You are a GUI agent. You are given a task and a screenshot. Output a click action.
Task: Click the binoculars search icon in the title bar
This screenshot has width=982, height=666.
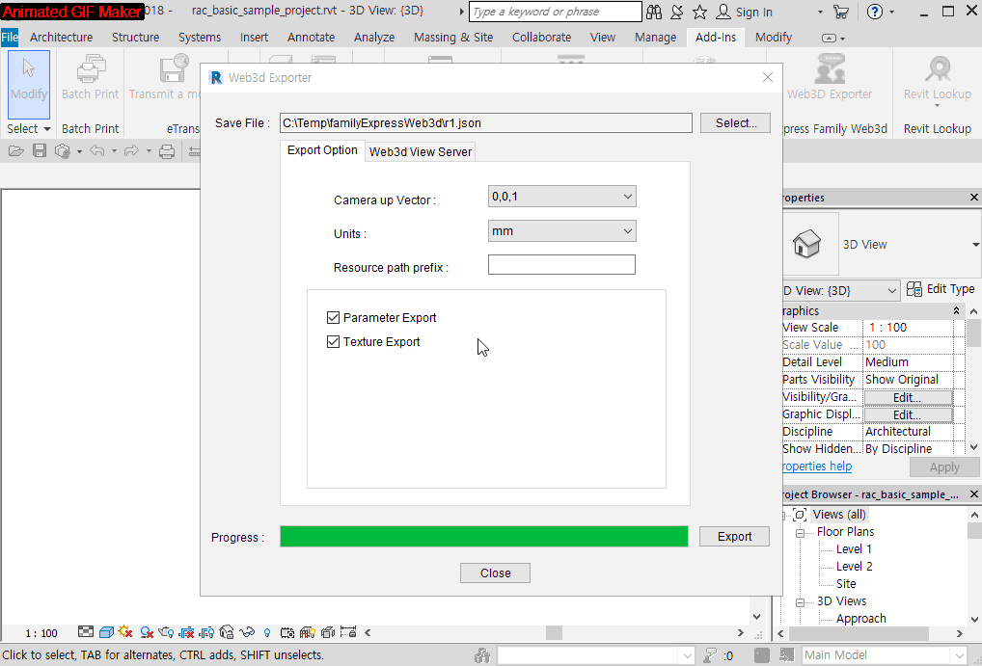point(654,12)
